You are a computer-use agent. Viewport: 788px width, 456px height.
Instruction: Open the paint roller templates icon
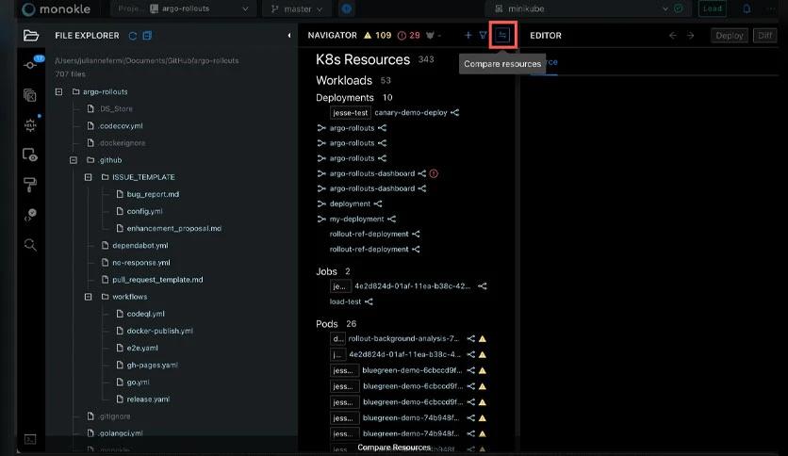(30, 185)
